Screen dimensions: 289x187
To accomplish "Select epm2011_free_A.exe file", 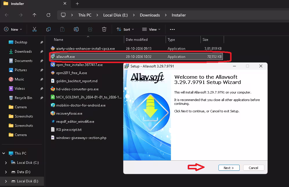I will coord(71,73).
